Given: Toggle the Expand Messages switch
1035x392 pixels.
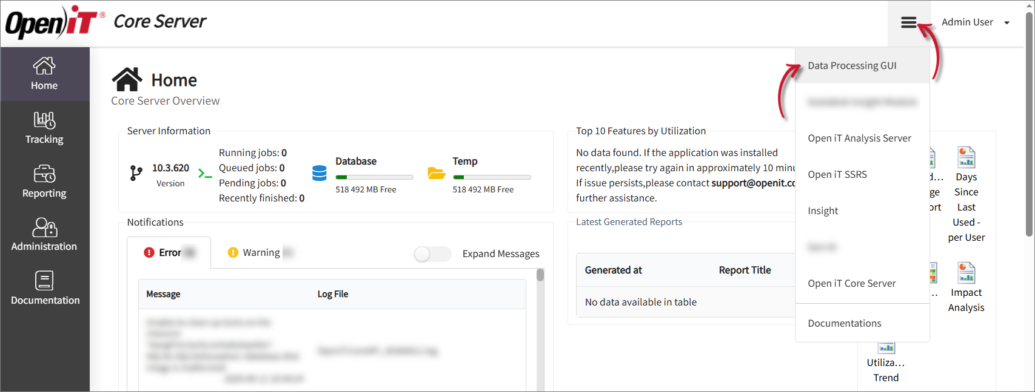Looking at the screenshot, I should (433, 254).
